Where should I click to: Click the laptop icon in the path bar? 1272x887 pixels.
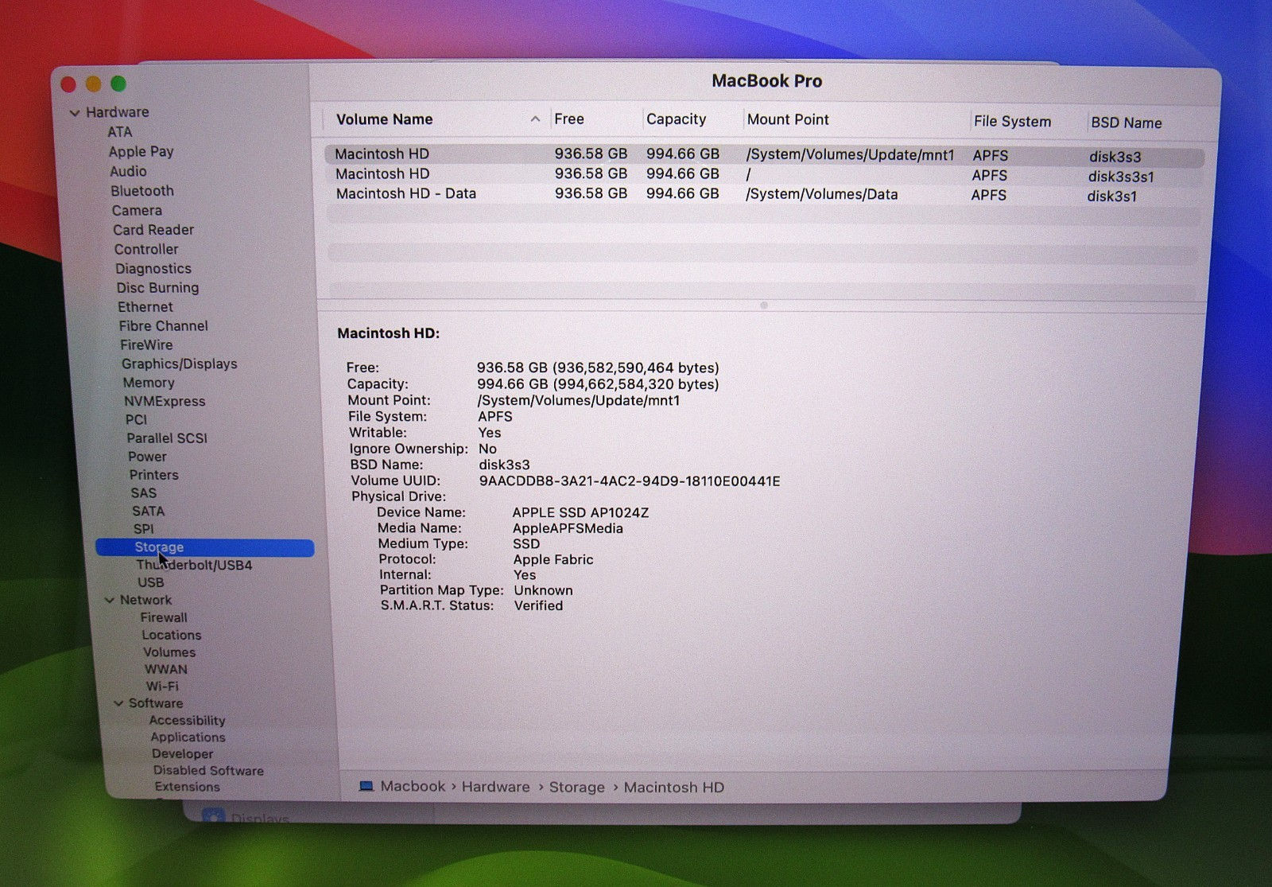366,786
